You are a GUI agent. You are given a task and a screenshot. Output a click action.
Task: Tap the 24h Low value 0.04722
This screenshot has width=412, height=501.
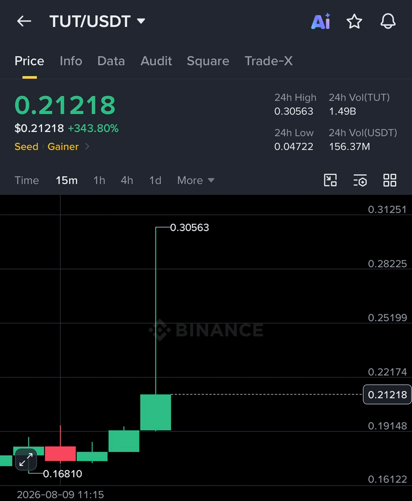pos(294,146)
